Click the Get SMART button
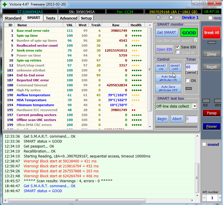 (x=167, y=32)
